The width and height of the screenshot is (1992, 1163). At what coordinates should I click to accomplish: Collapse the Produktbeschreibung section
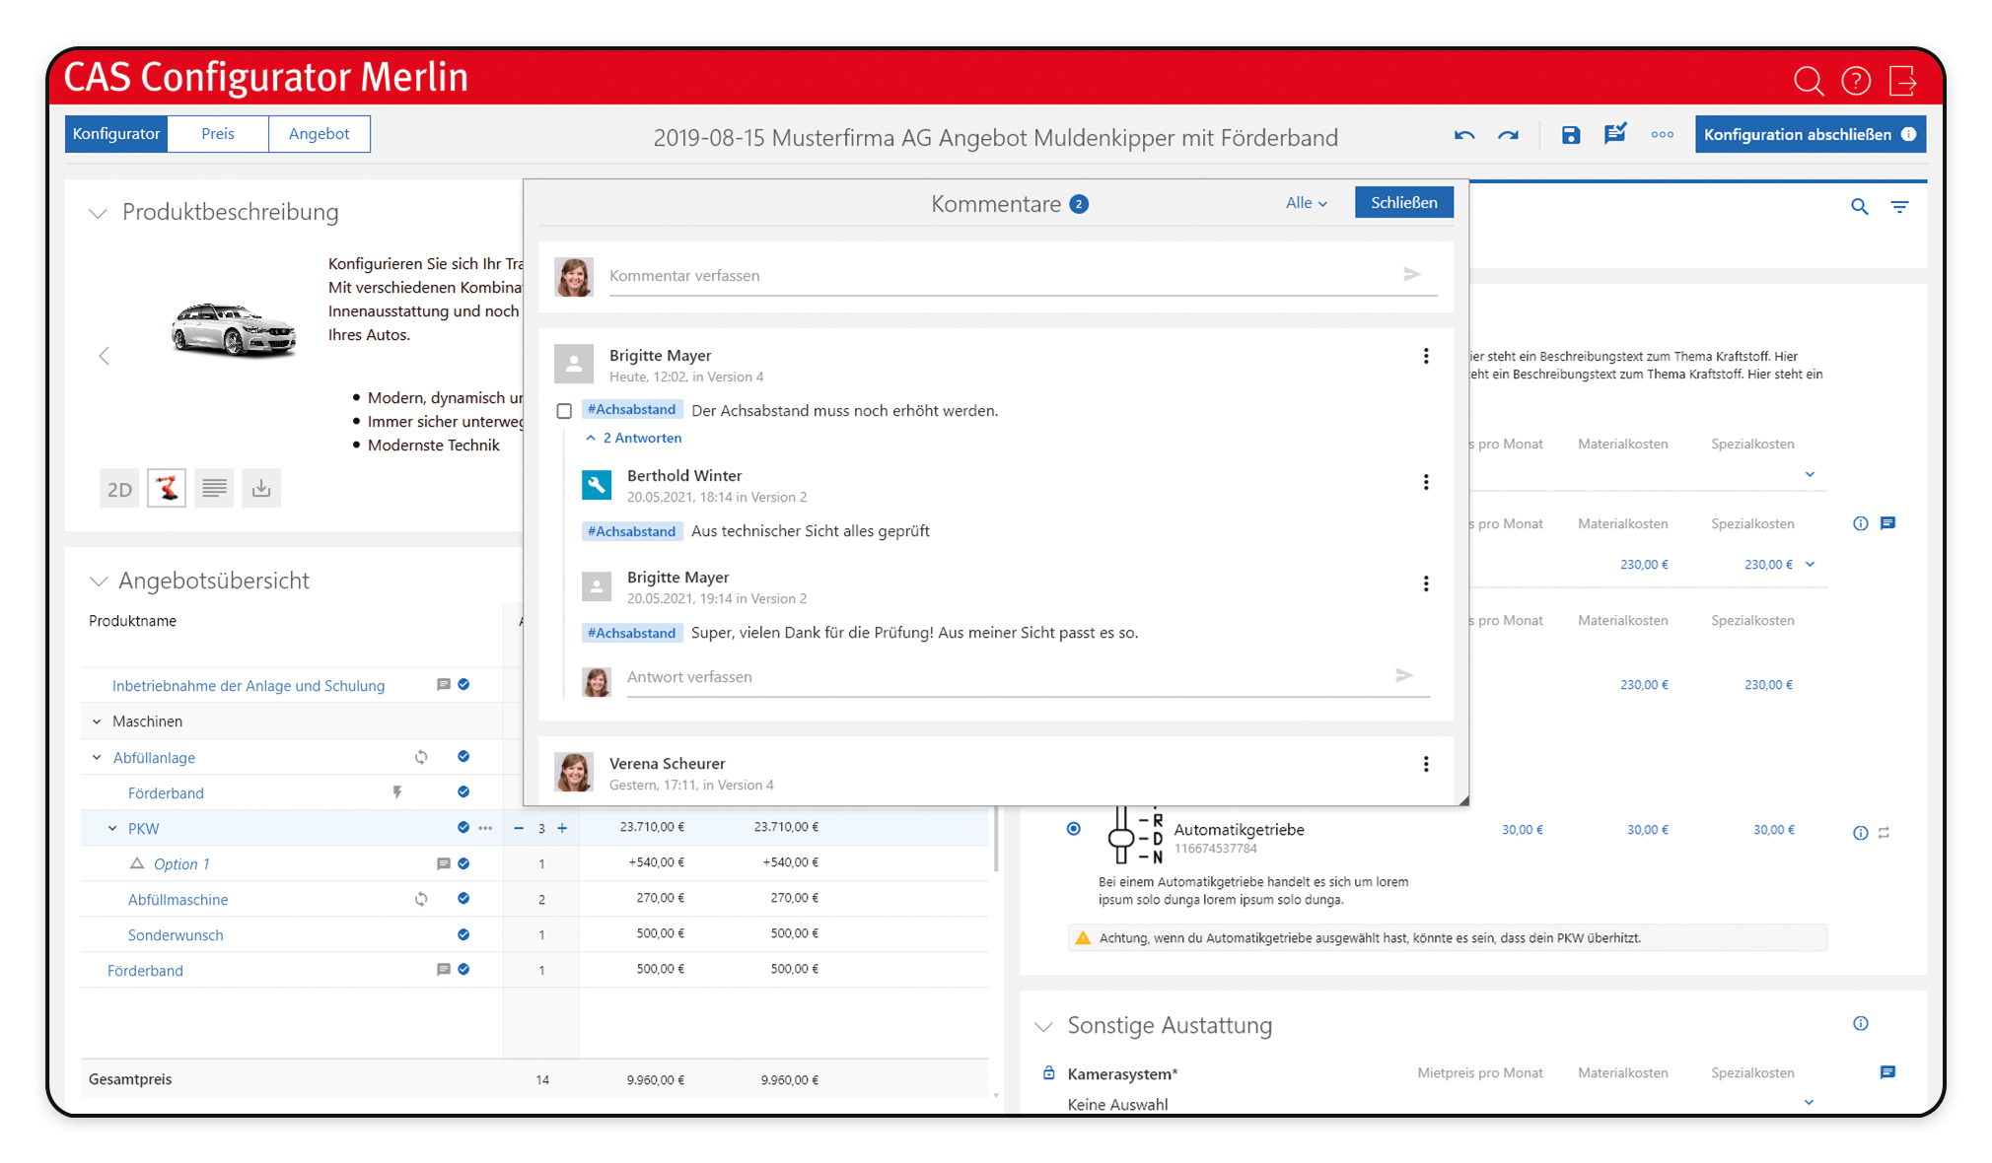98,213
